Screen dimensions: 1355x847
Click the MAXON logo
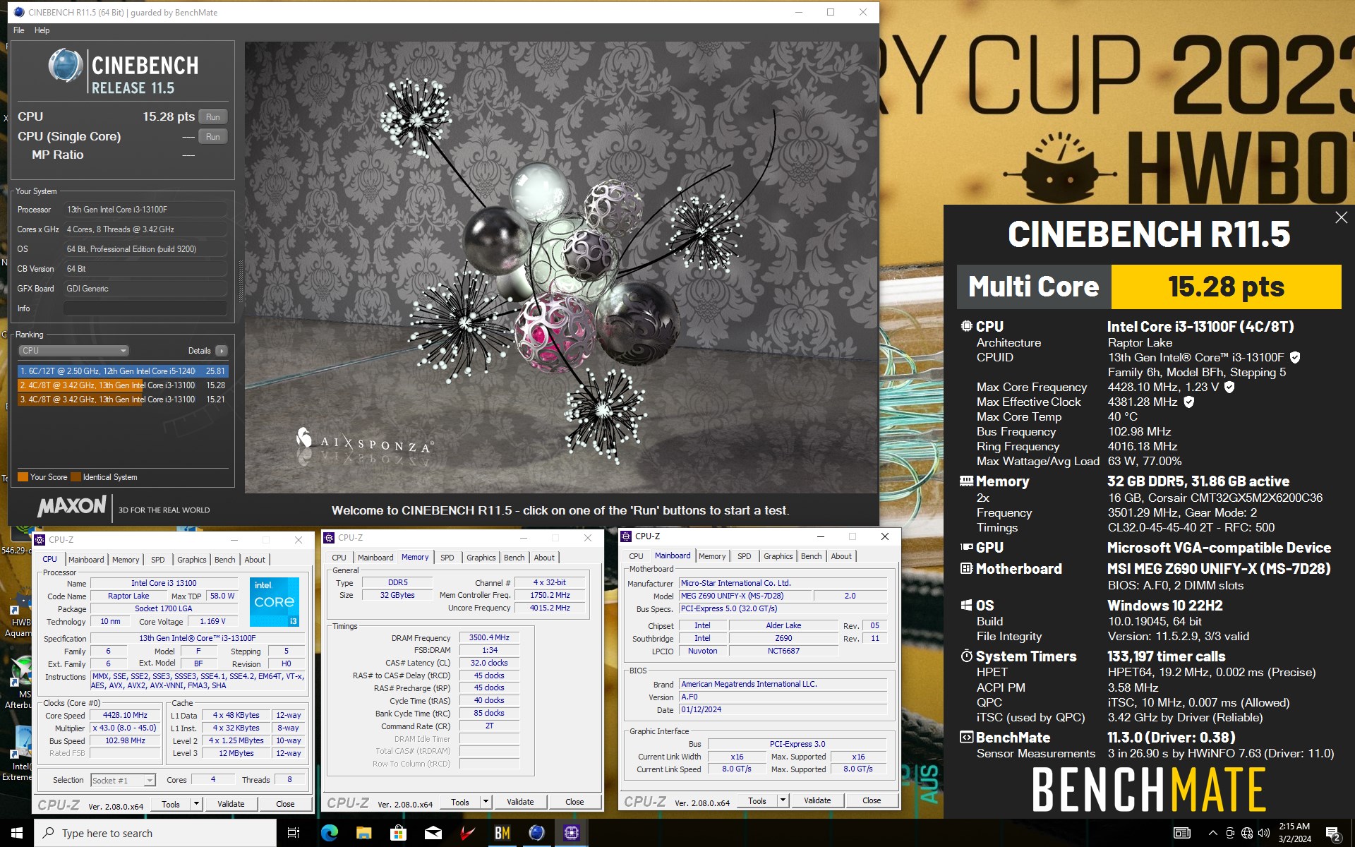(x=72, y=506)
